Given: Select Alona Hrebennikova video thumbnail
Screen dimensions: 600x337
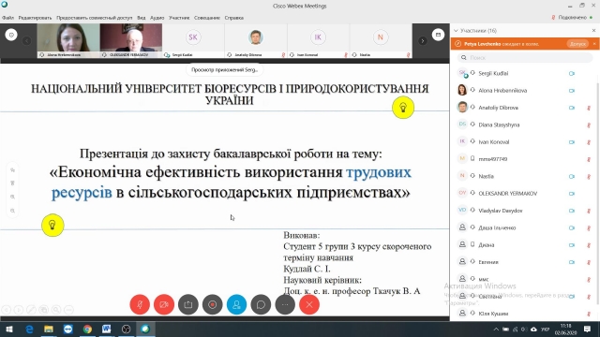Looking at the screenshot, I should [68, 40].
